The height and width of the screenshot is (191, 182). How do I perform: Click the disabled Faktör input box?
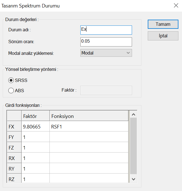click(106, 90)
